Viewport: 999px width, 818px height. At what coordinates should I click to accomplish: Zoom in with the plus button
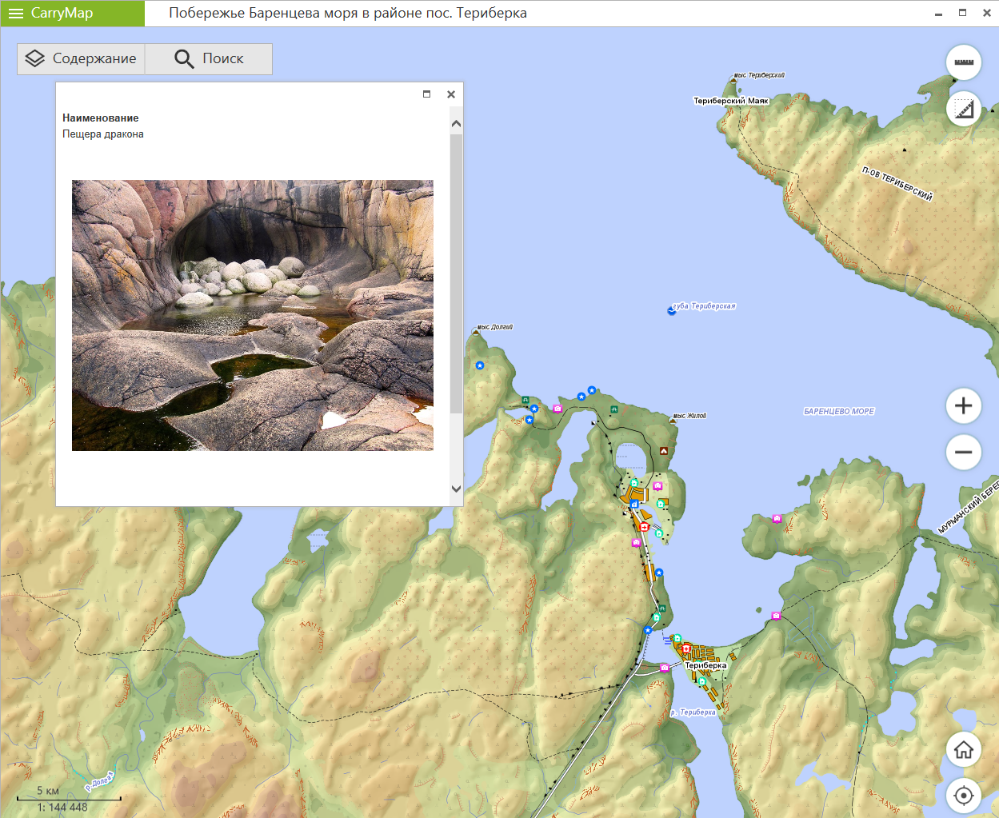point(964,406)
